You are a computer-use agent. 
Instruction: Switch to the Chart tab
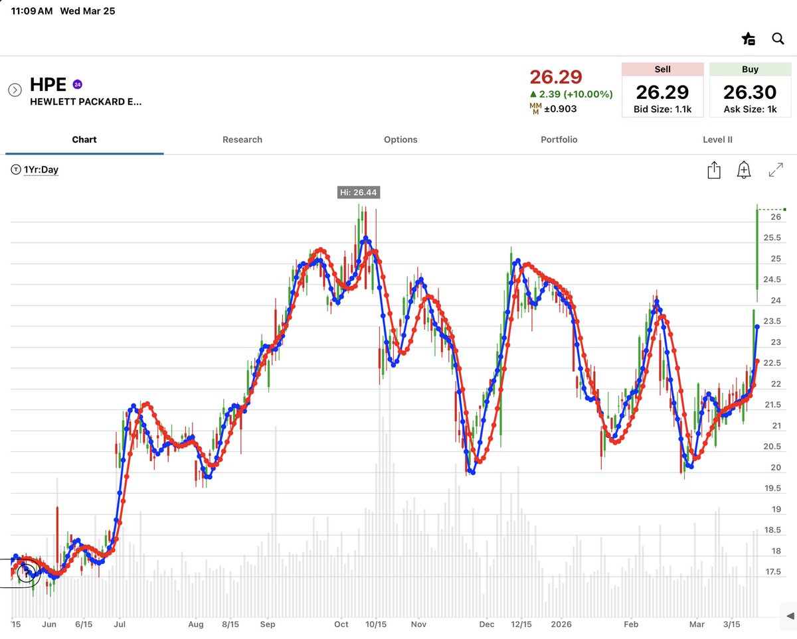84,139
